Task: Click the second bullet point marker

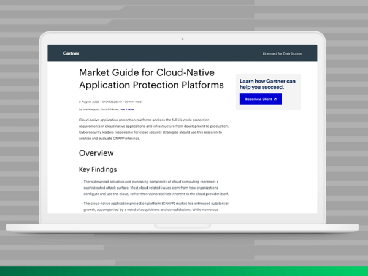Action: click(82, 203)
